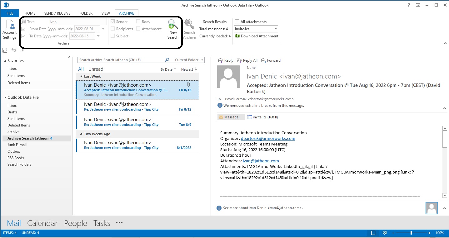The width and height of the screenshot is (449, 238).
Task: Enable the Attachment search checkbox
Action: [x=138, y=29]
